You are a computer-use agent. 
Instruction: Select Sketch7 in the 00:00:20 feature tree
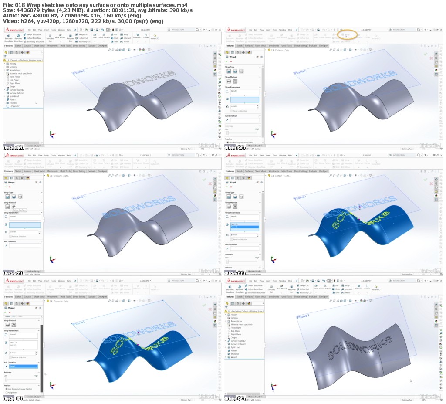pos(14,106)
